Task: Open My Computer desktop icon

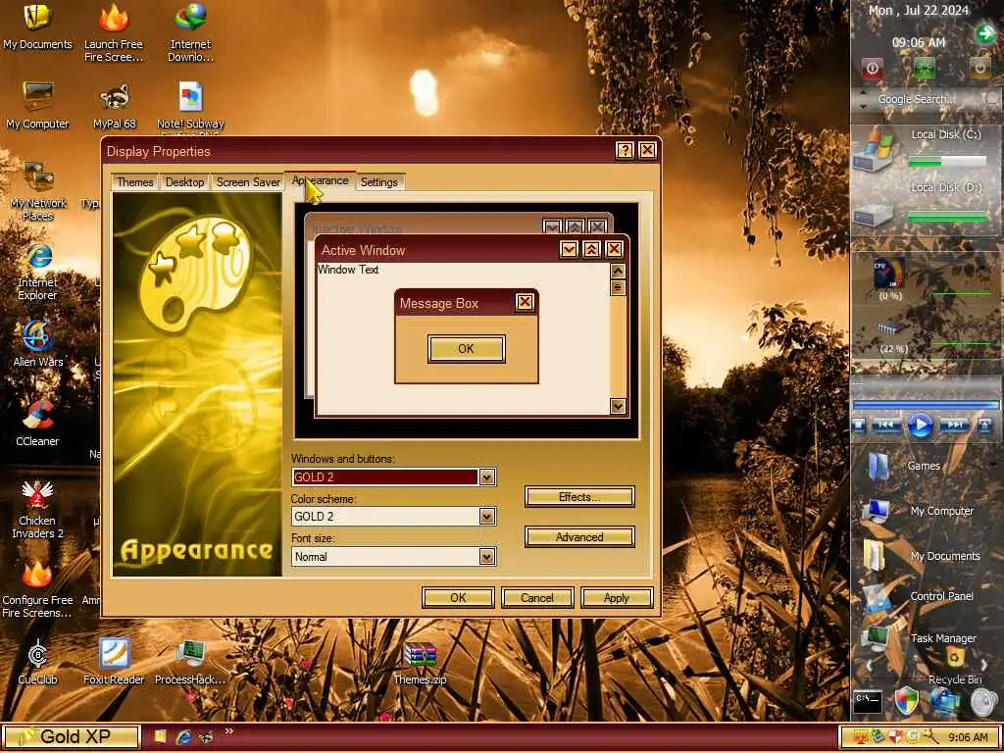Action: (x=37, y=105)
